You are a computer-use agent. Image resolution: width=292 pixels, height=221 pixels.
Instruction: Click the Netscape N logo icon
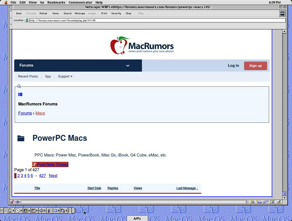tap(282, 13)
